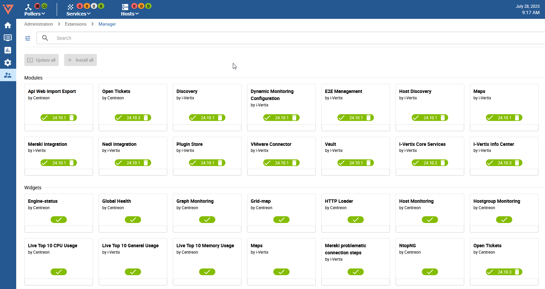Toggle the Engine-status widget green check badge
This screenshot has height=289, width=545.
pyautogui.click(x=59, y=220)
